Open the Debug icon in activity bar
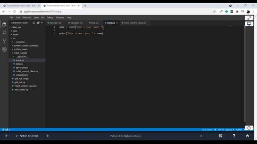 (x=4, y=49)
